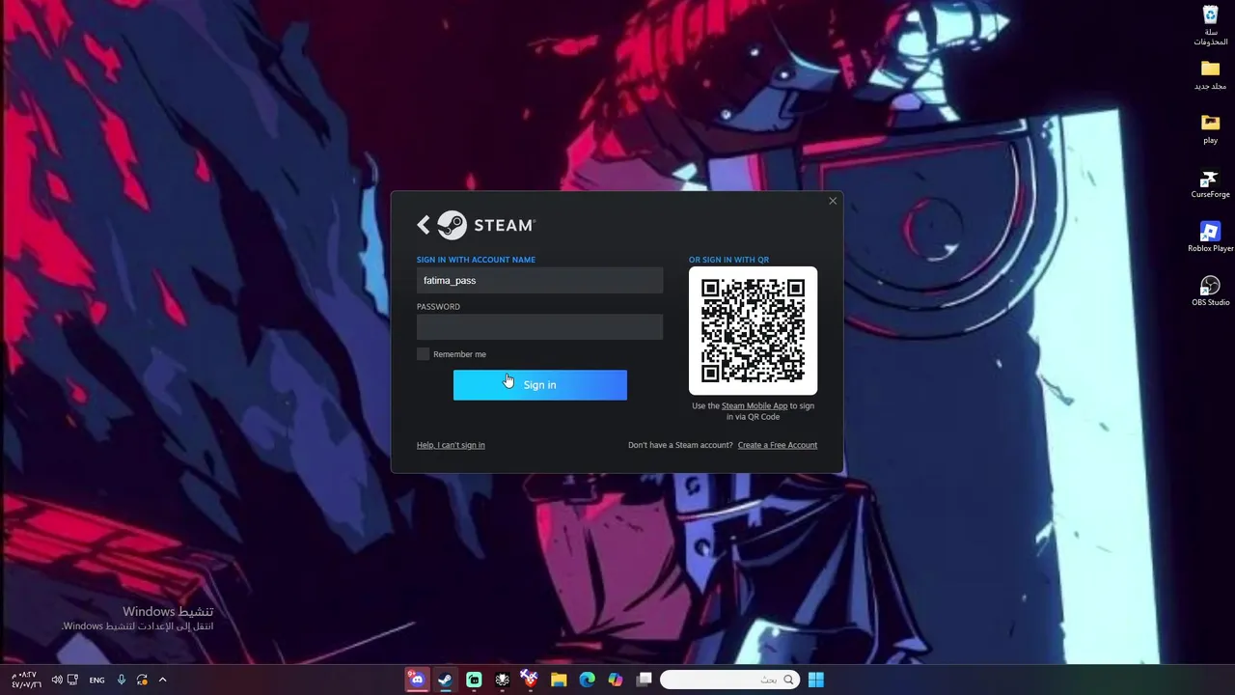
Task: Close the Steam sign-in dialog
Action: (x=833, y=201)
